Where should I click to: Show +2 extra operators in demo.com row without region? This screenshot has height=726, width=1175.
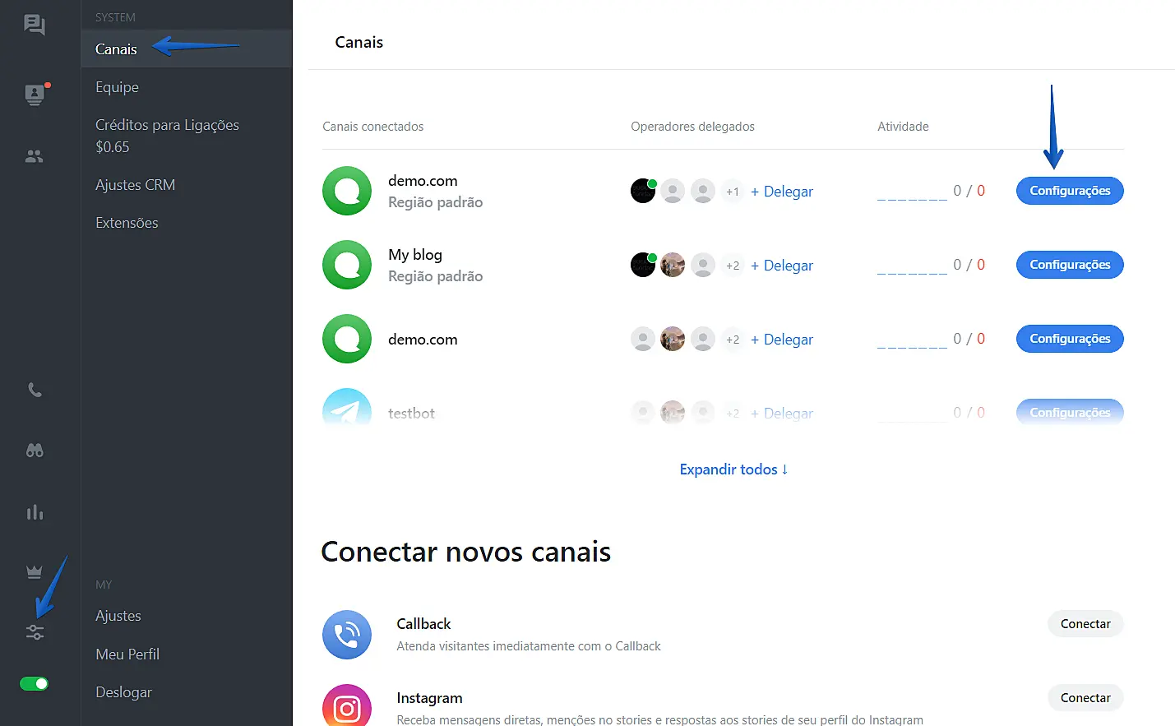point(733,340)
